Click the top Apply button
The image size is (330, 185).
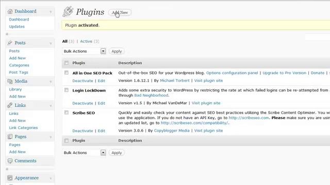pos(117,51)
